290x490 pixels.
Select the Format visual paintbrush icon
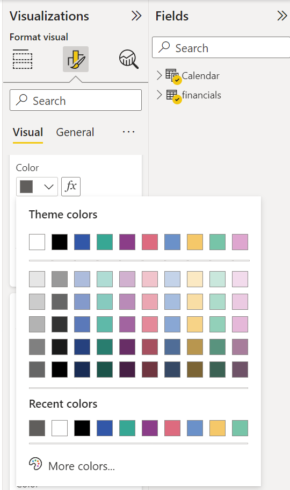(76, 59)
